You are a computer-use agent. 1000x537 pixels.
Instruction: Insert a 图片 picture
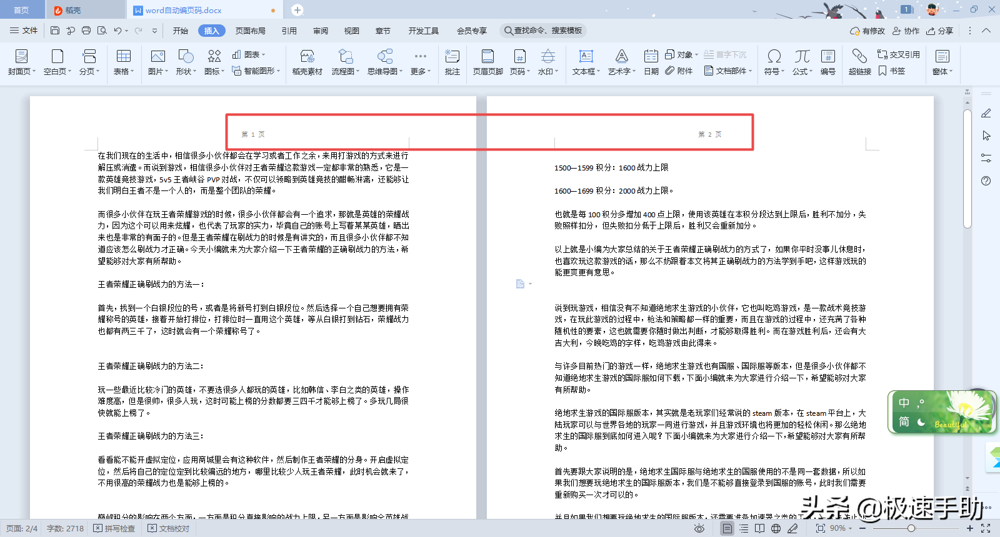158,62
